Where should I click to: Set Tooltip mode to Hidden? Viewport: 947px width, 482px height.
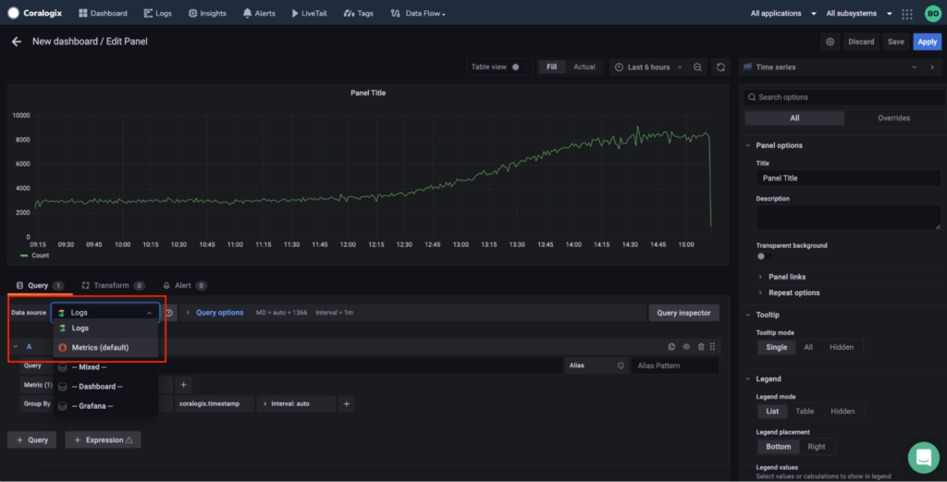pyautogui.click(x=842, y=347)
